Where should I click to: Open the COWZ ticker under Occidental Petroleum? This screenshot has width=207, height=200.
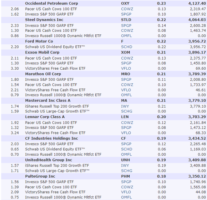coord(127,9)
